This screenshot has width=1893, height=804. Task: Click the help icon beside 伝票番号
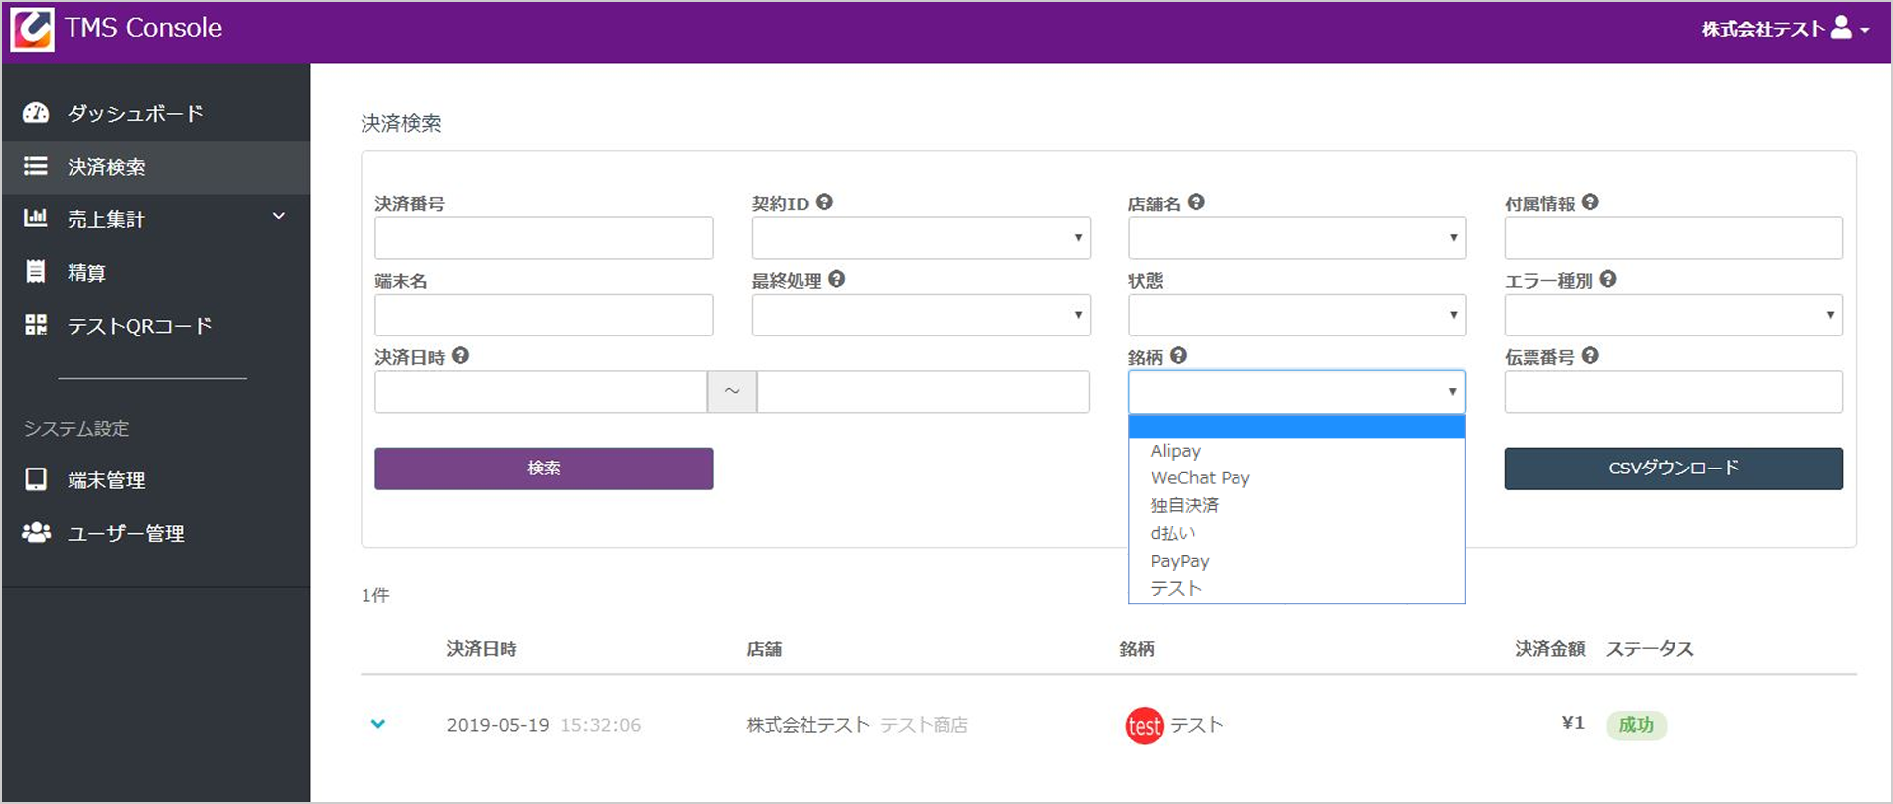click(1590, 356)
